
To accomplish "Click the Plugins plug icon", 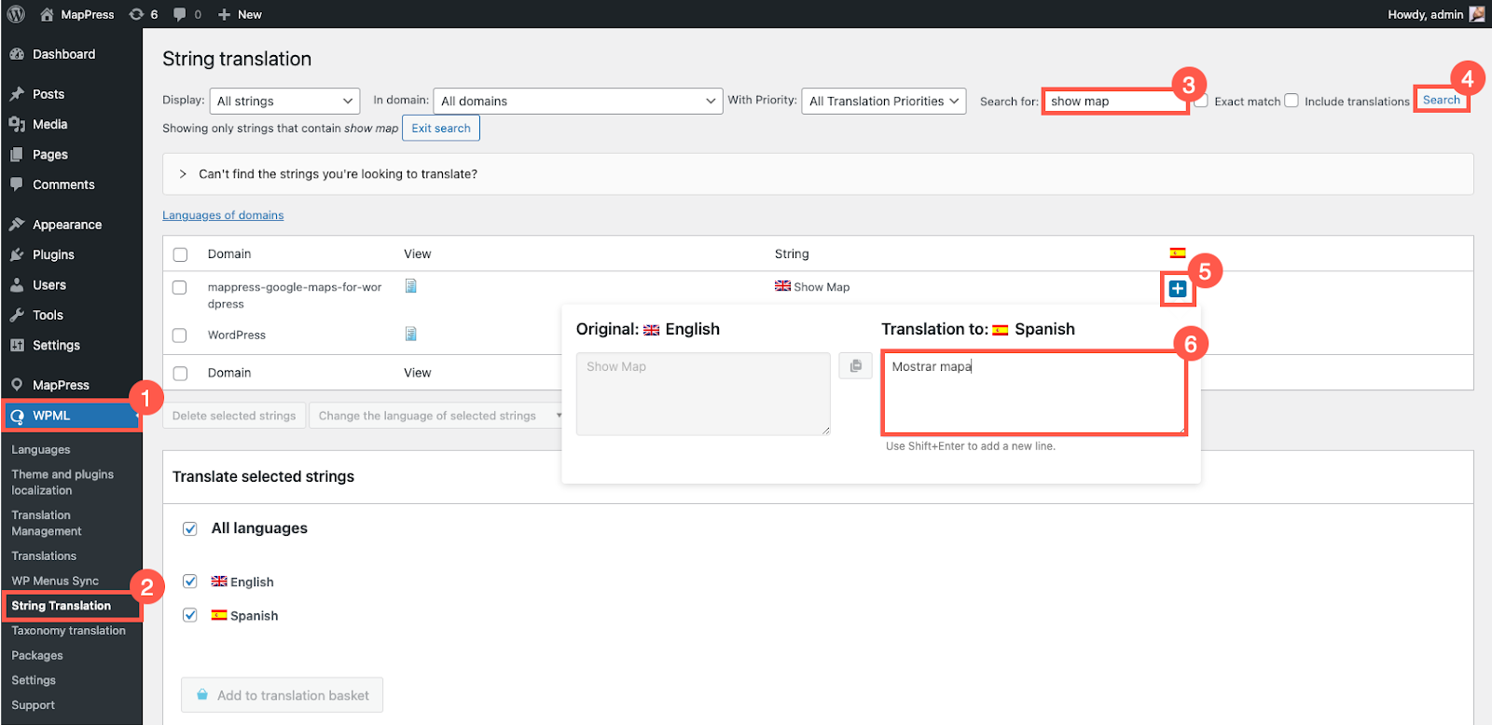I will [x=17, y=254].
